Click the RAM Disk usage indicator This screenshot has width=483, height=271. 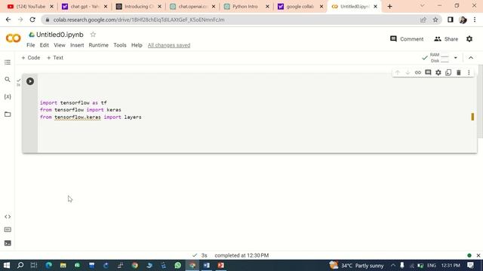439,58
